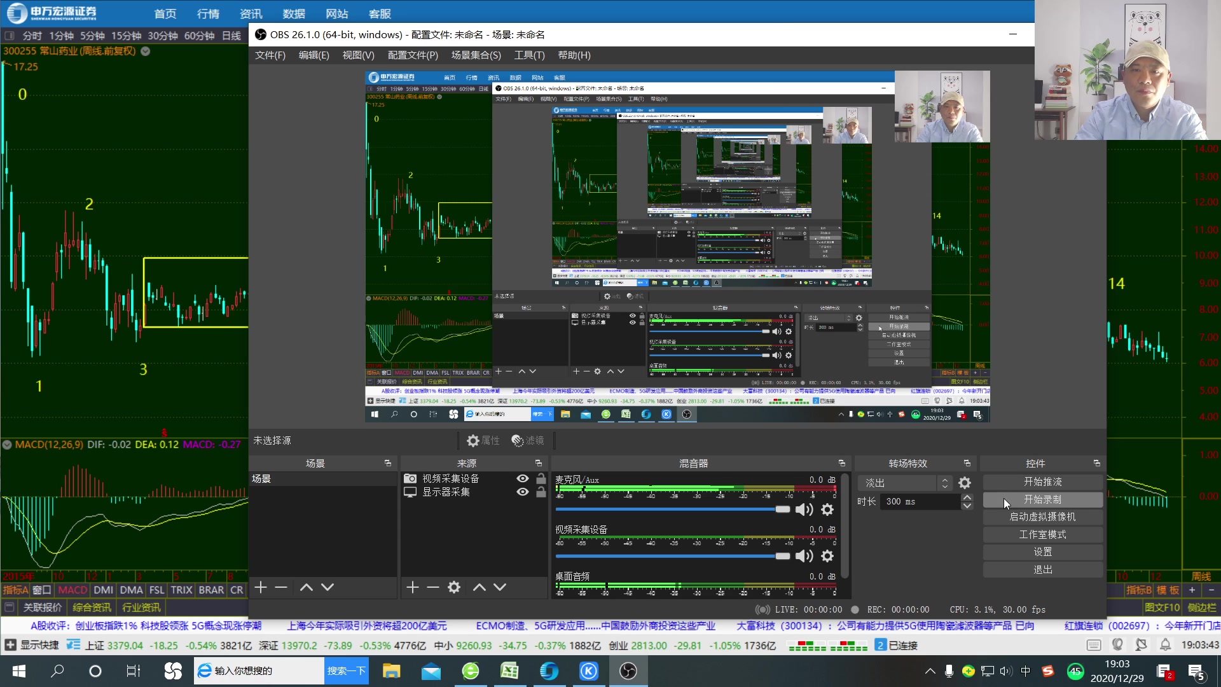Pop out the 转场特效 dock panel
This screenshot has width=1221, height=687.
[x=967, y=463]
